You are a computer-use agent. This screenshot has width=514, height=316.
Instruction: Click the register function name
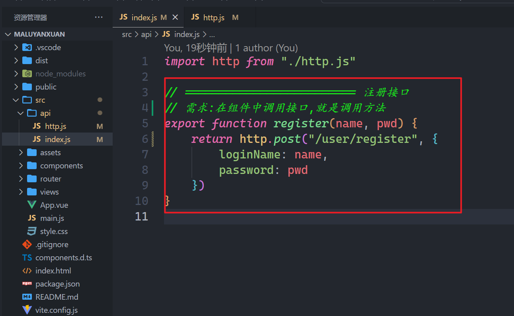301,123
